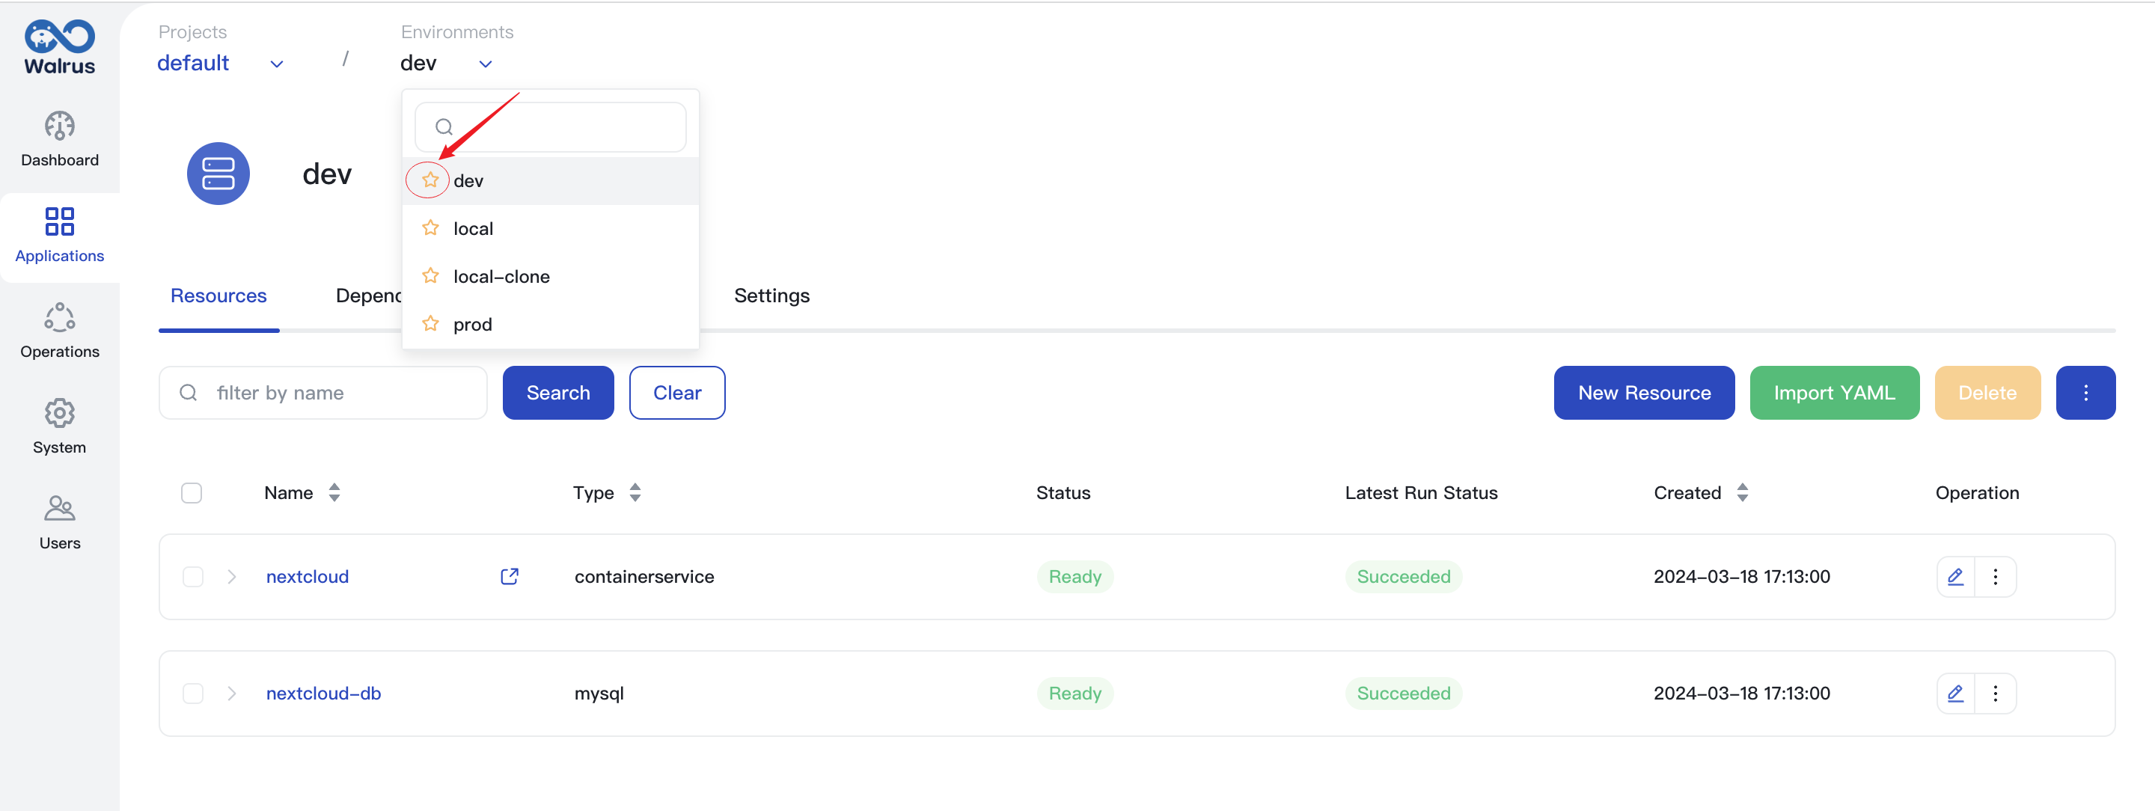Click the containerservice type cell
The image size is (2155, 811).
[x=644, y=577]
